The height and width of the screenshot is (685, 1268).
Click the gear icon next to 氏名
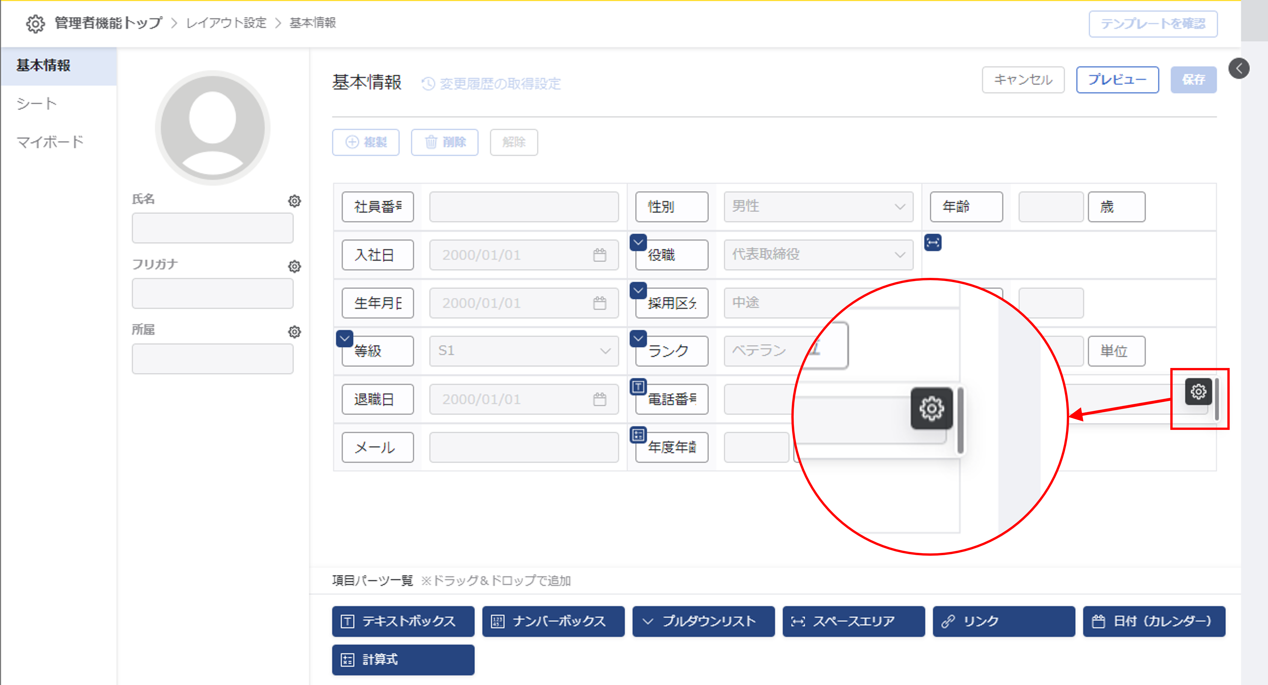click(294, 201)
